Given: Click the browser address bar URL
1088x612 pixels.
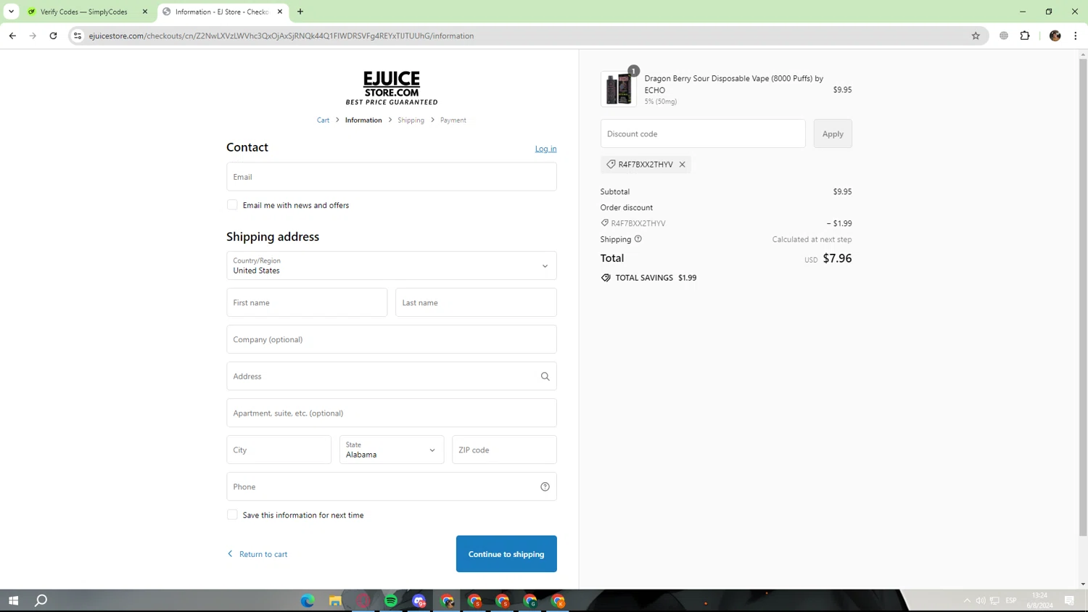Looking at the screenshot, I should tap(281, 36).
